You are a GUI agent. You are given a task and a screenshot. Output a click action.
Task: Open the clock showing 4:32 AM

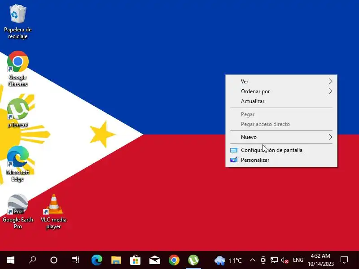click(320, 260)
